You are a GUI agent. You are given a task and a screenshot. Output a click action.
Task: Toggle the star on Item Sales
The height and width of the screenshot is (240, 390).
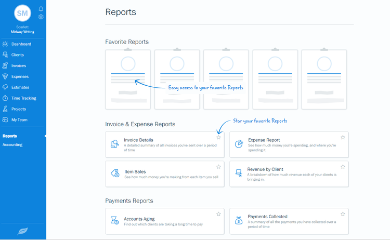point(218,167)
